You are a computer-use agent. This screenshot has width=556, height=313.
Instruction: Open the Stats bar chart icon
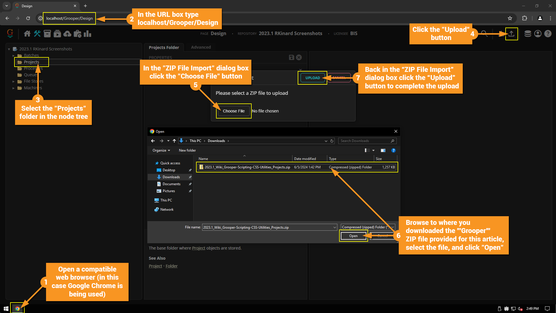point(87,34)
